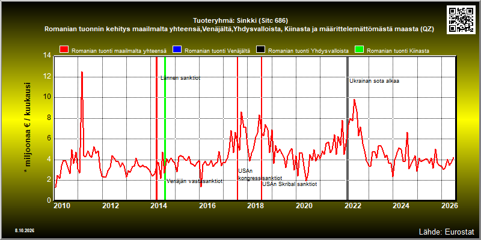Select legend label 'Romanian tuonti Yhdysvalloista'
The height and width of the screenshot is (240, 481).
click(308, 51)
